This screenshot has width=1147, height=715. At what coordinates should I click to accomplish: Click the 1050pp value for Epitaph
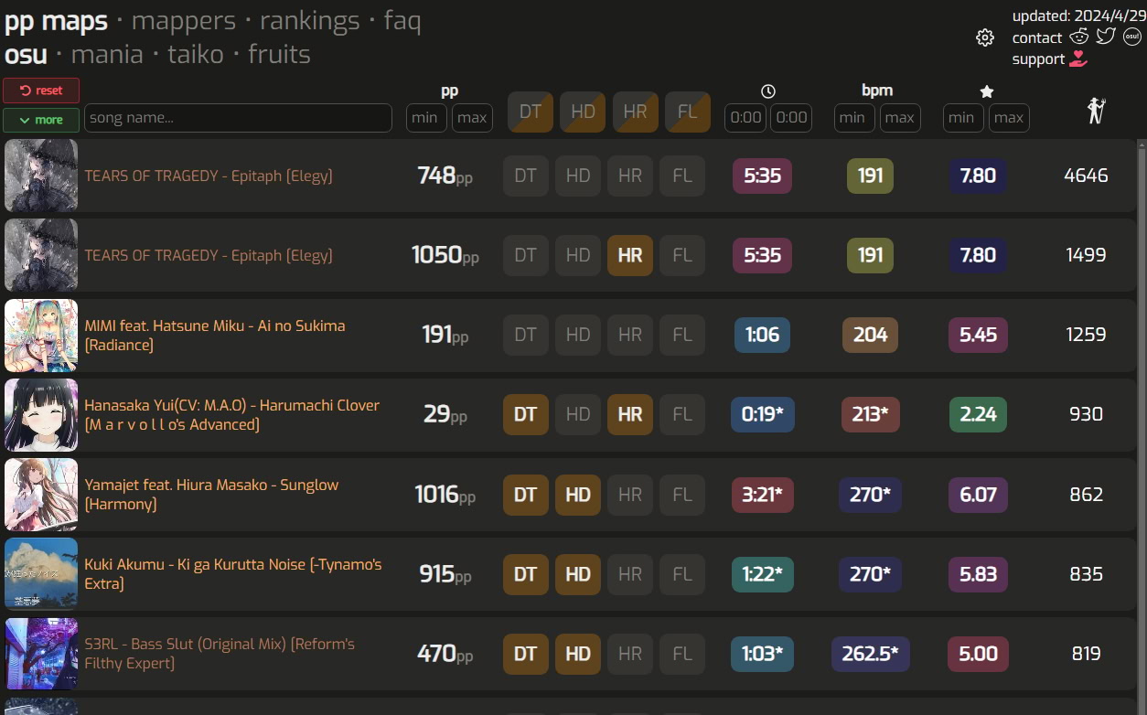point(445,255)
